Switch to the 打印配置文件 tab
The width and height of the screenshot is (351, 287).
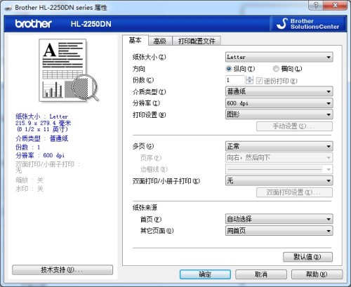click(x=197, y=41)
